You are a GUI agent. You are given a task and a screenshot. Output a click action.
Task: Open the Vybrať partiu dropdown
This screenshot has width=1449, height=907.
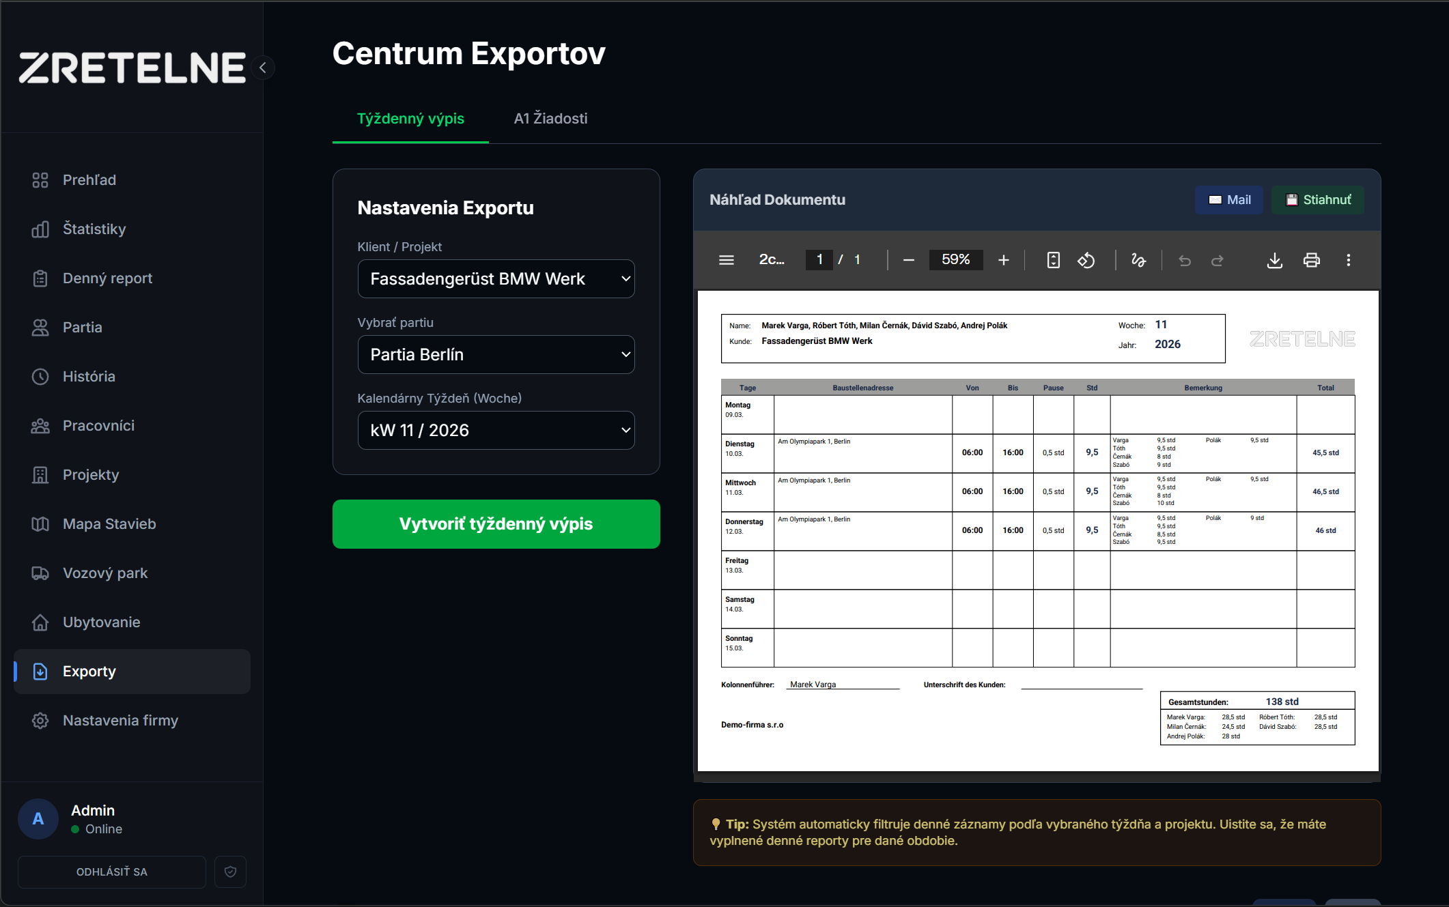coord(496,355)
